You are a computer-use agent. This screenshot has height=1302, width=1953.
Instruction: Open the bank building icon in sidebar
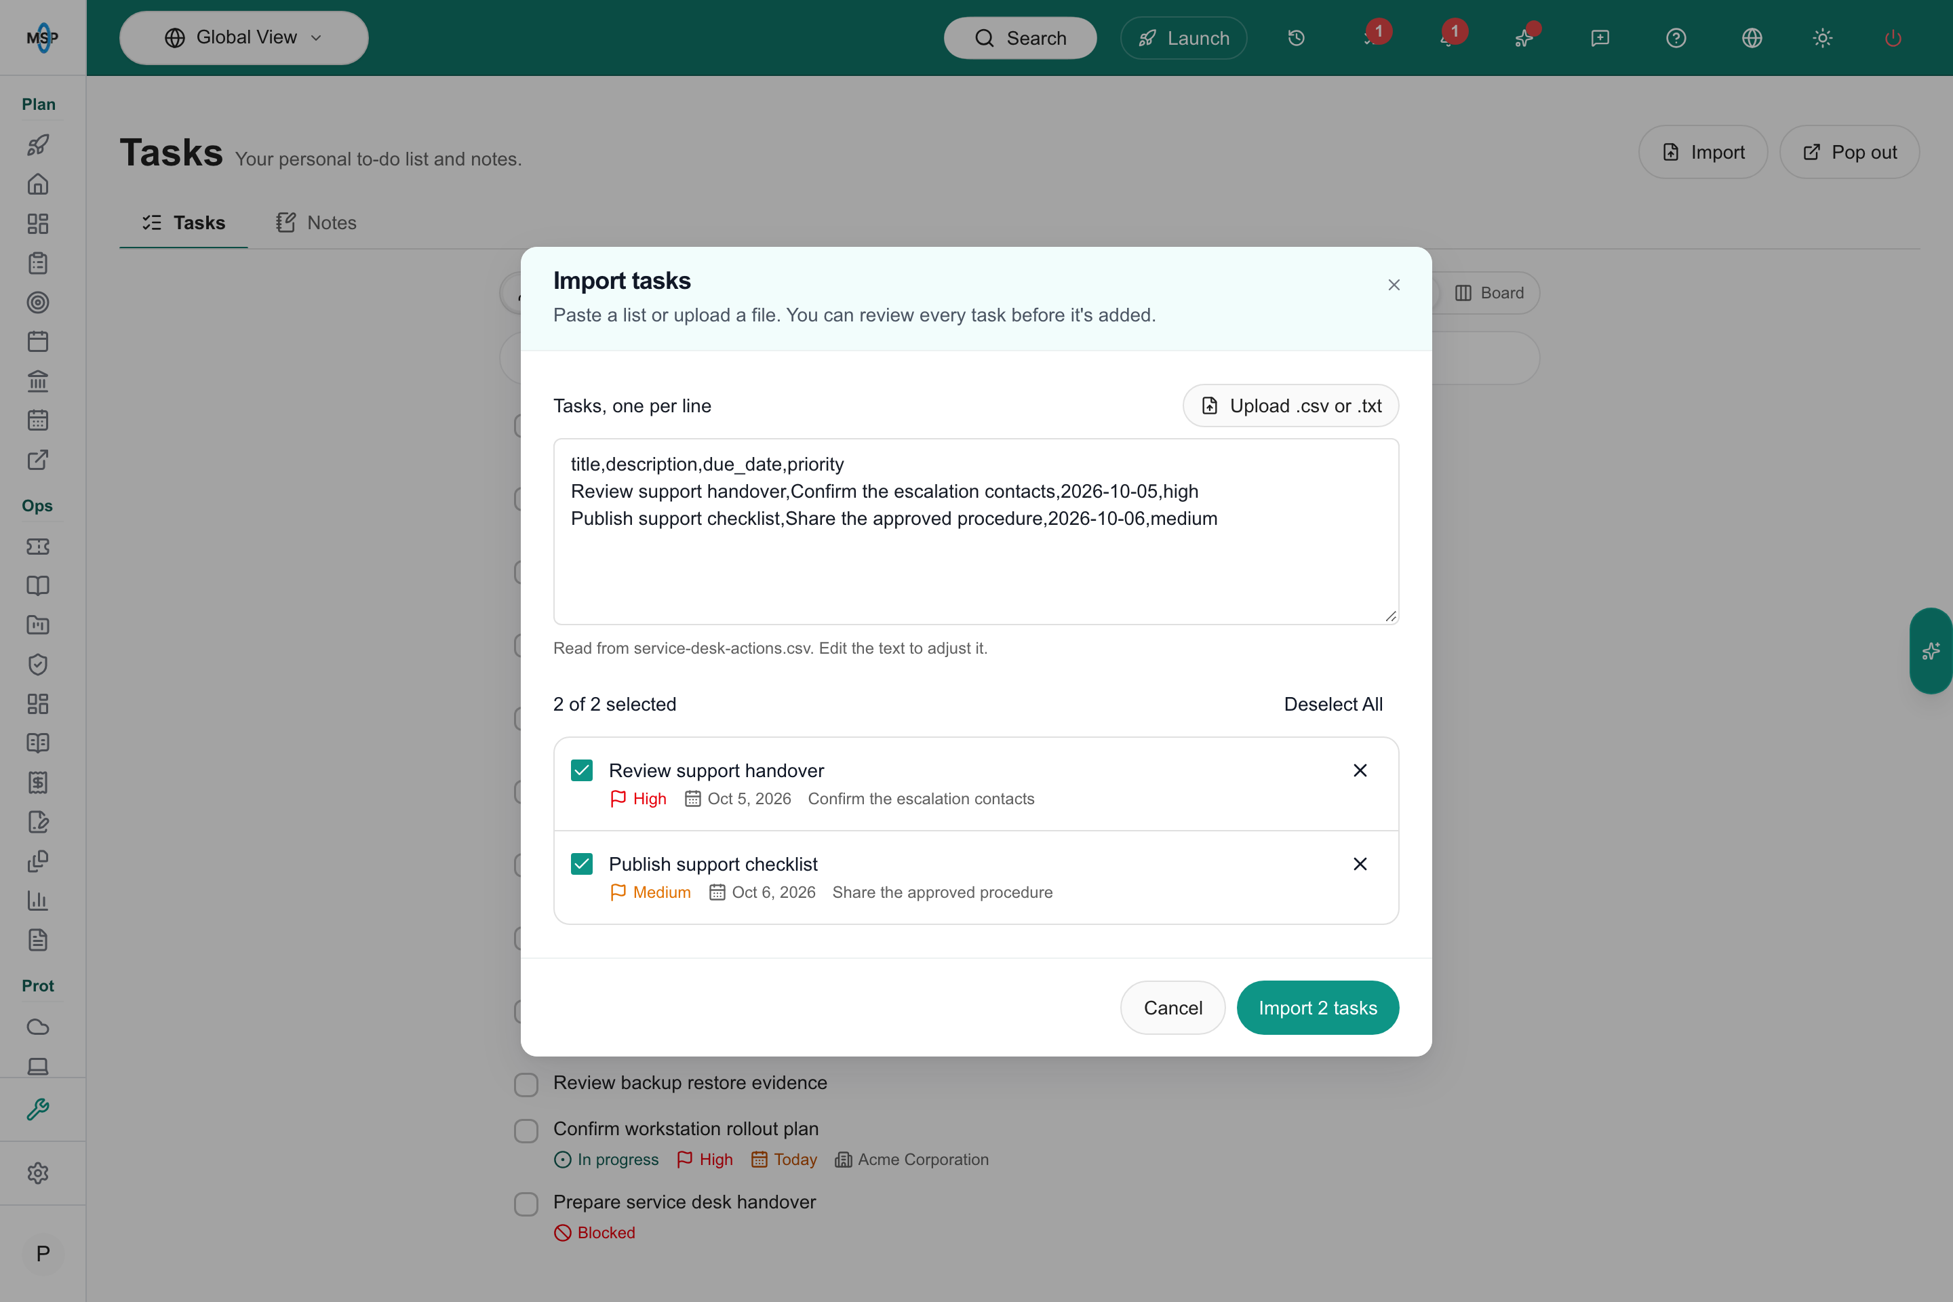(x=38, y=381)
